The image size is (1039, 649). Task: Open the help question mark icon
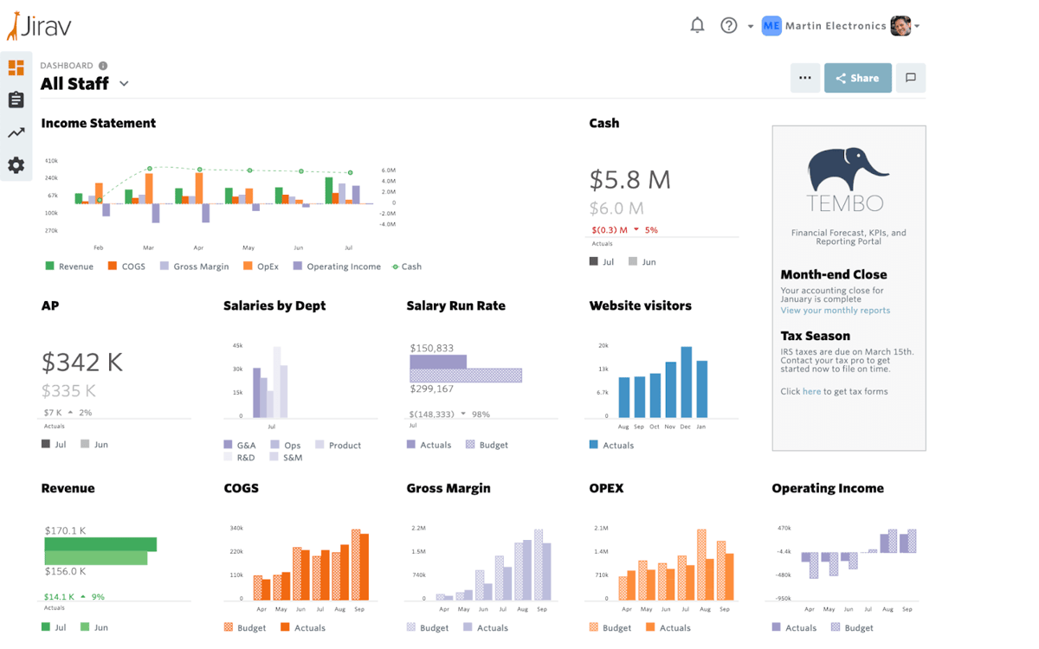coord(728,25)
